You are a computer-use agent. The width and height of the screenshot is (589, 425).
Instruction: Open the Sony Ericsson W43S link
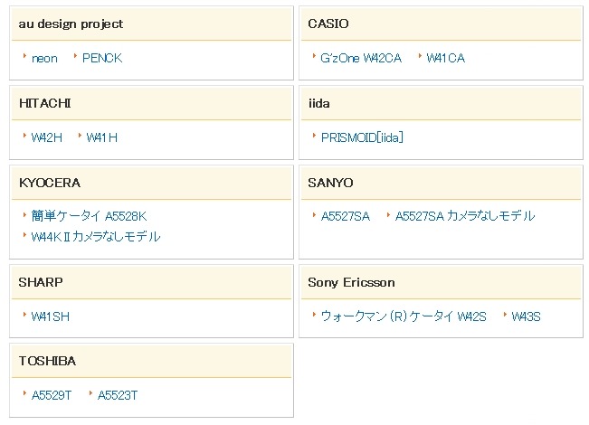526,316
